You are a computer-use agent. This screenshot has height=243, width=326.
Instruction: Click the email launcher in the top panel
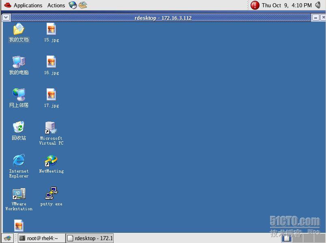pos(83,5)
